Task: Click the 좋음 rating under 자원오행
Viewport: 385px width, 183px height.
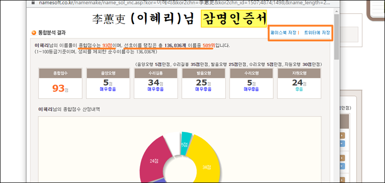Action: click(299, 89)
